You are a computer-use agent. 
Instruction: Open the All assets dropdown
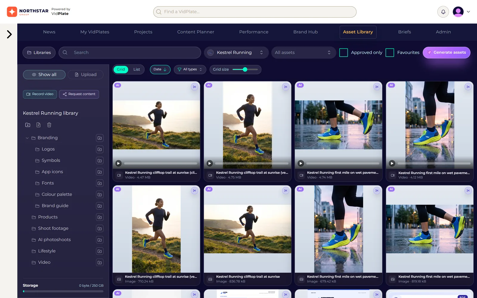(303, 52)
